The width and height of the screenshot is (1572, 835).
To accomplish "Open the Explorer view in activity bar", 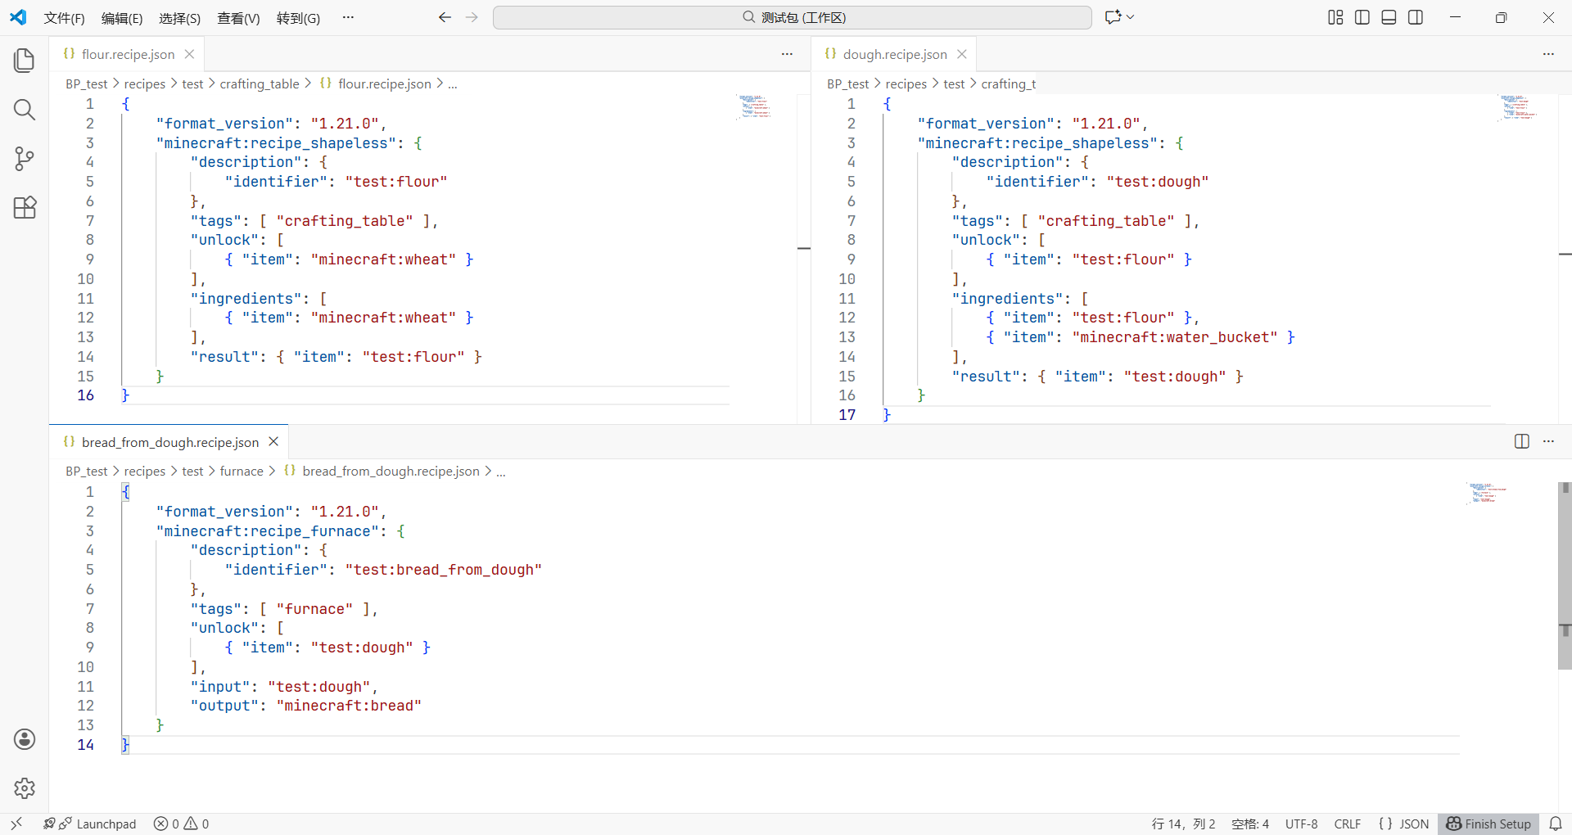I will pyautogui.click(x=25, y=61).
